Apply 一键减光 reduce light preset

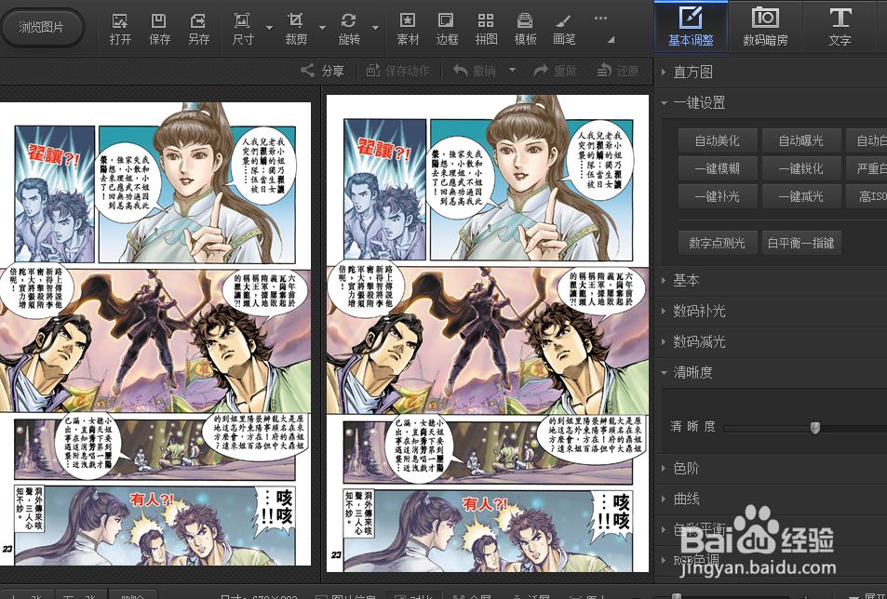(x=801, y=196)
